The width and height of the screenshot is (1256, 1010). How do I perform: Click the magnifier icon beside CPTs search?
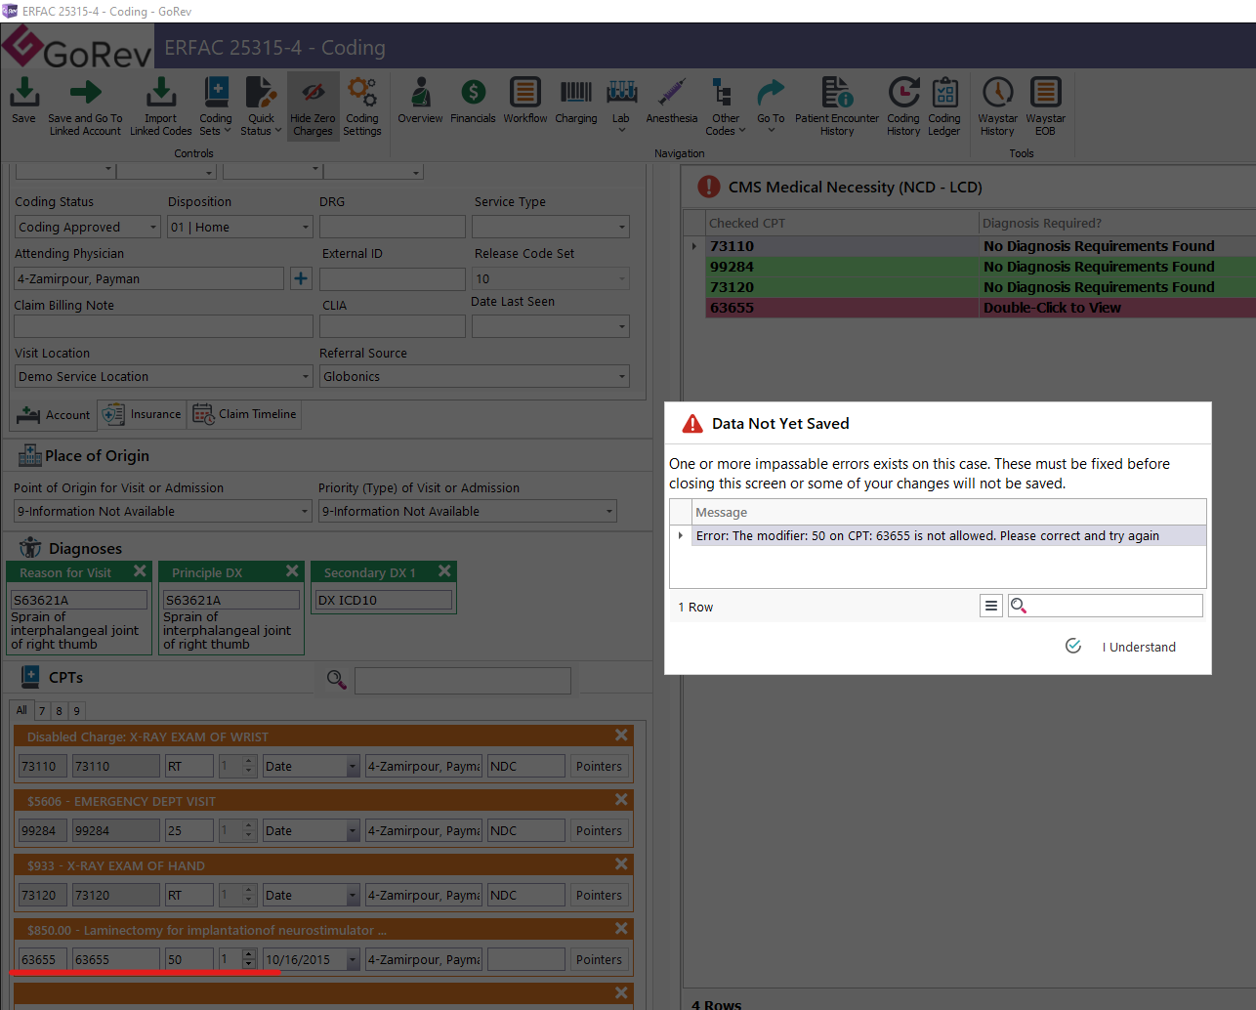click(337, 680)
